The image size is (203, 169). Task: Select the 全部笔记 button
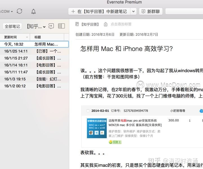[12, 26]
